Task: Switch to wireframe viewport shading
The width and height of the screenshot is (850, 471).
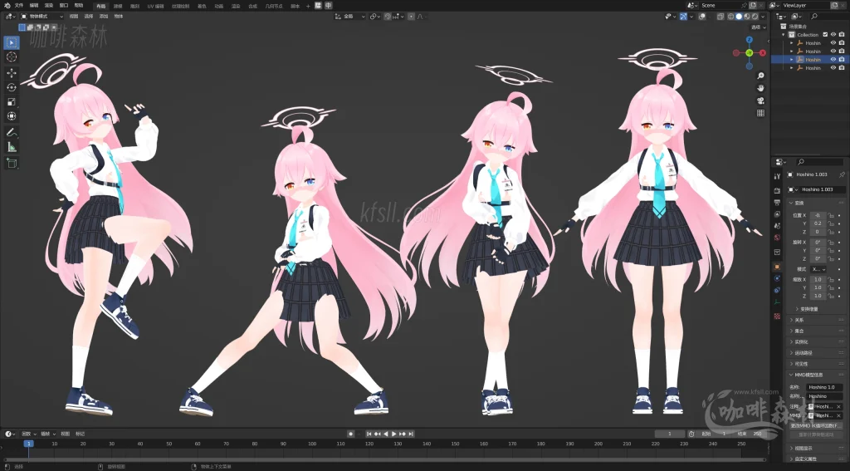Action: pyautogui.click(x=731, y=17)
